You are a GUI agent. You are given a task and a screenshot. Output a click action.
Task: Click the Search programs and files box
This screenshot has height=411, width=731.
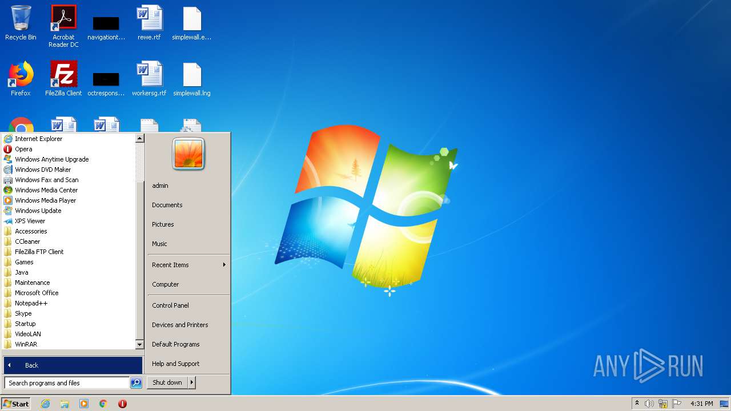tap(67, 383)
